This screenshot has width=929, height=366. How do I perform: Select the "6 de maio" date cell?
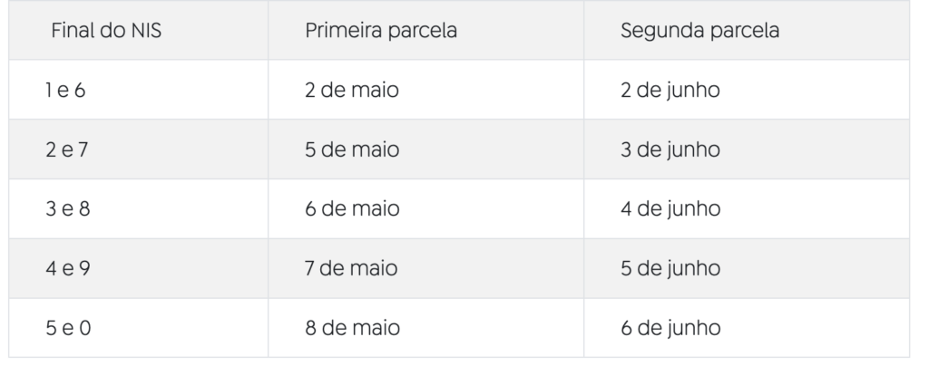pyautogui.click(x=352, y=209)
